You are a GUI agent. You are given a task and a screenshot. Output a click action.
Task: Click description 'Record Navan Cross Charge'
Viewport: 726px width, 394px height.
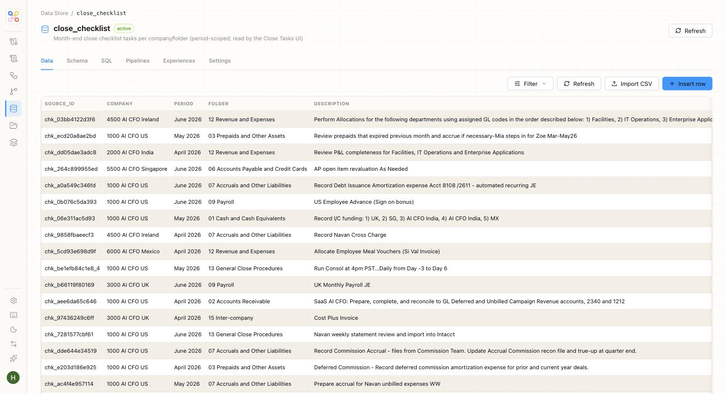[350, 235]
